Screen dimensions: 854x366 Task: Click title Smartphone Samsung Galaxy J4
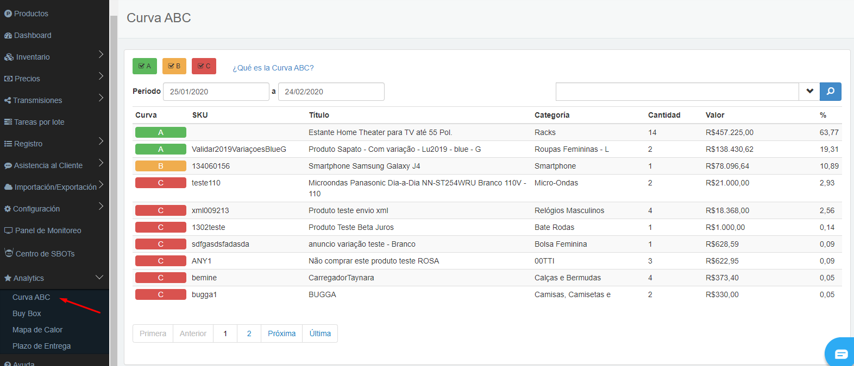(365, 166)
